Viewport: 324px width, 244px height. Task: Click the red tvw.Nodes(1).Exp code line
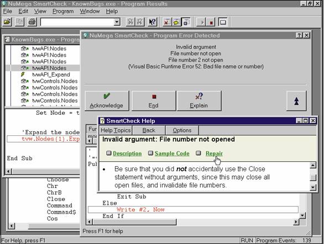pyautogui.click(x=43, y=139)
